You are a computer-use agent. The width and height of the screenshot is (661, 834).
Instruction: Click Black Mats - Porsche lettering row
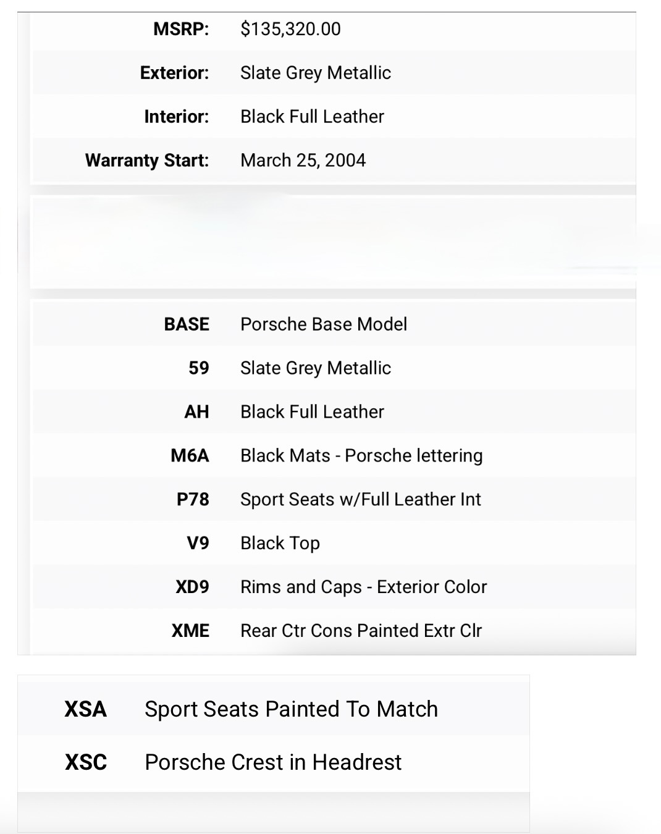tap(361, 456)
